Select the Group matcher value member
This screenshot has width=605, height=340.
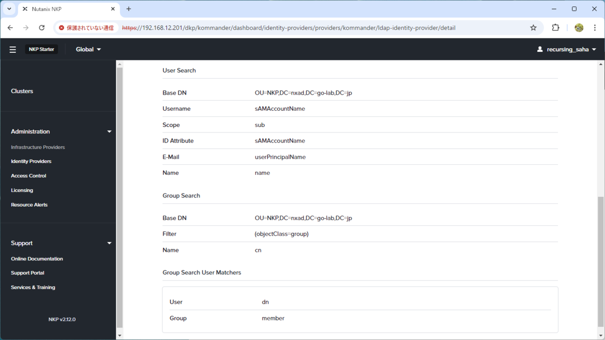(273, 318)
